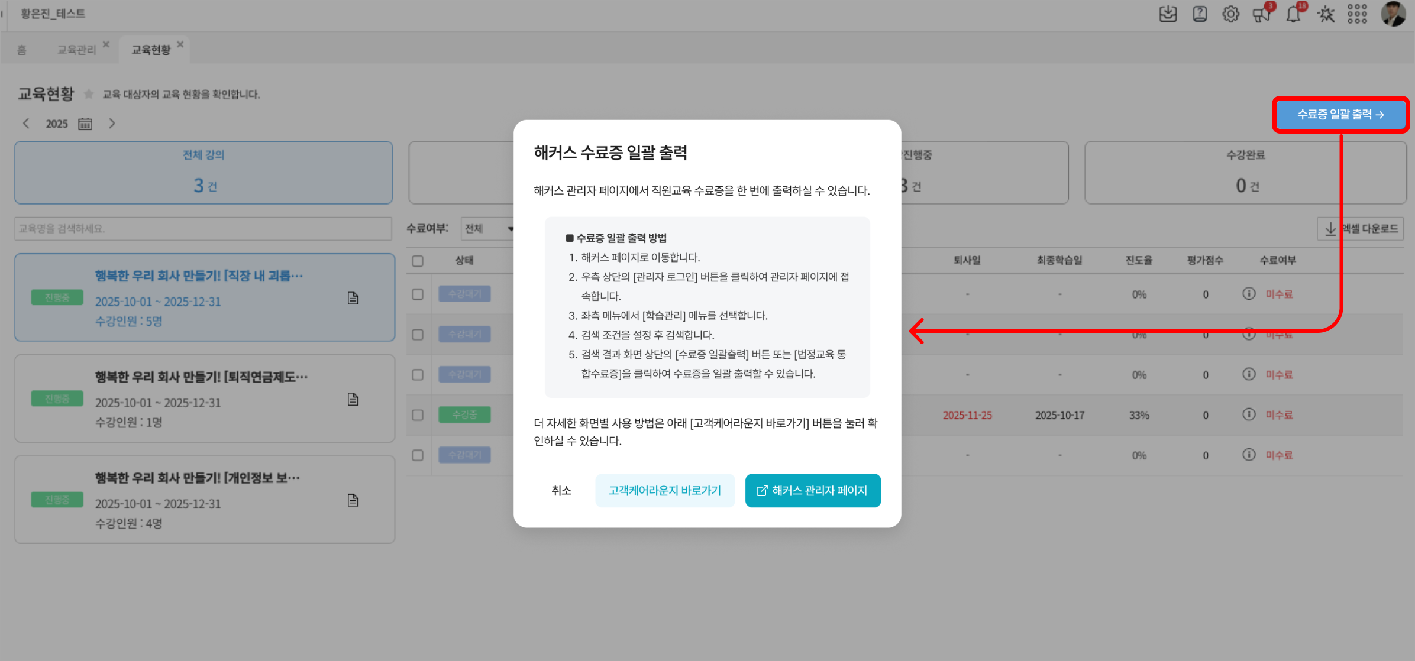Open the nine-dot apps grid icon
Viewport: 1415px width, 661px height.
pyautogui.click(x=1357, y=14)
